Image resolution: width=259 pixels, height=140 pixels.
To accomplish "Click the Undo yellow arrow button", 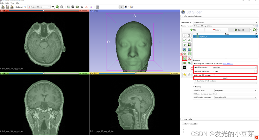I will (184, 75).
